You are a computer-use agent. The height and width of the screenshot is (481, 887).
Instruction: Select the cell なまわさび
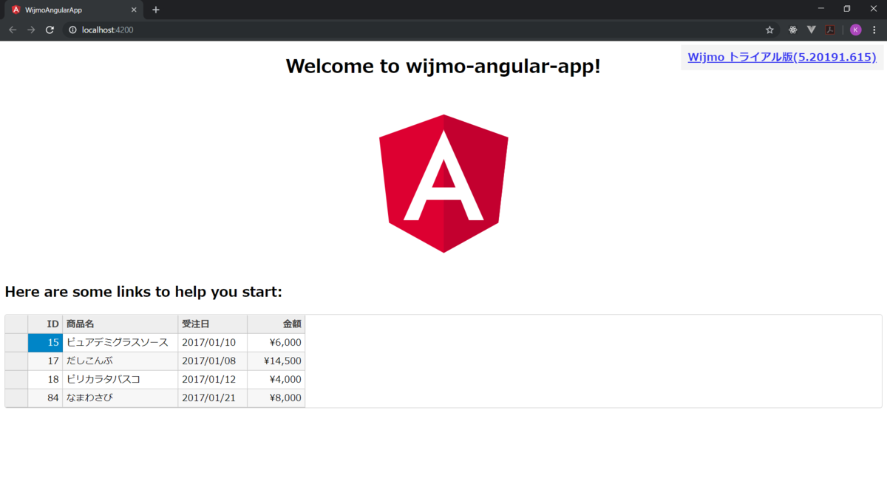point(120,398)
